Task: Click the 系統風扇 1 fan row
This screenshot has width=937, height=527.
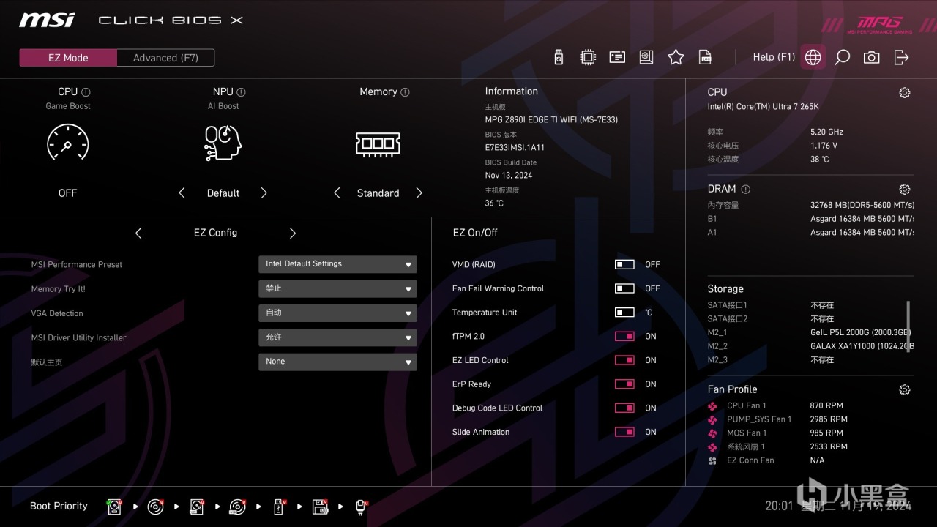Action: click(x=777, y=446)
